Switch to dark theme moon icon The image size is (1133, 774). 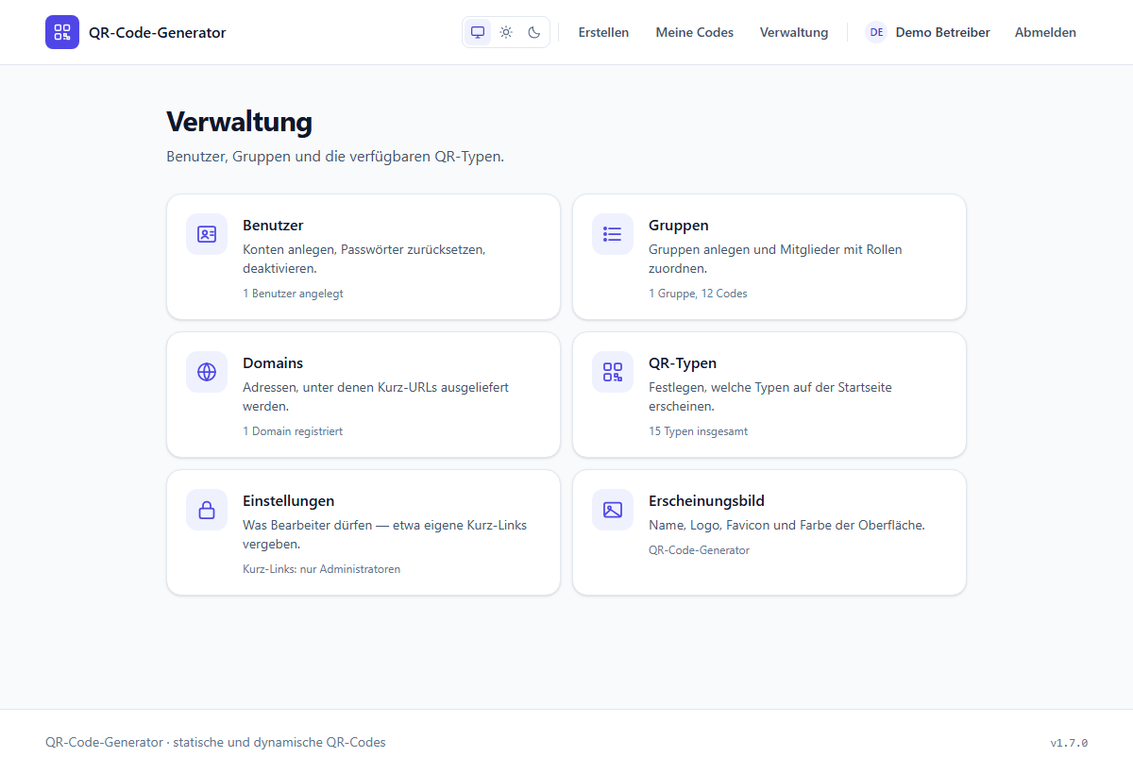tap(534, 32)
